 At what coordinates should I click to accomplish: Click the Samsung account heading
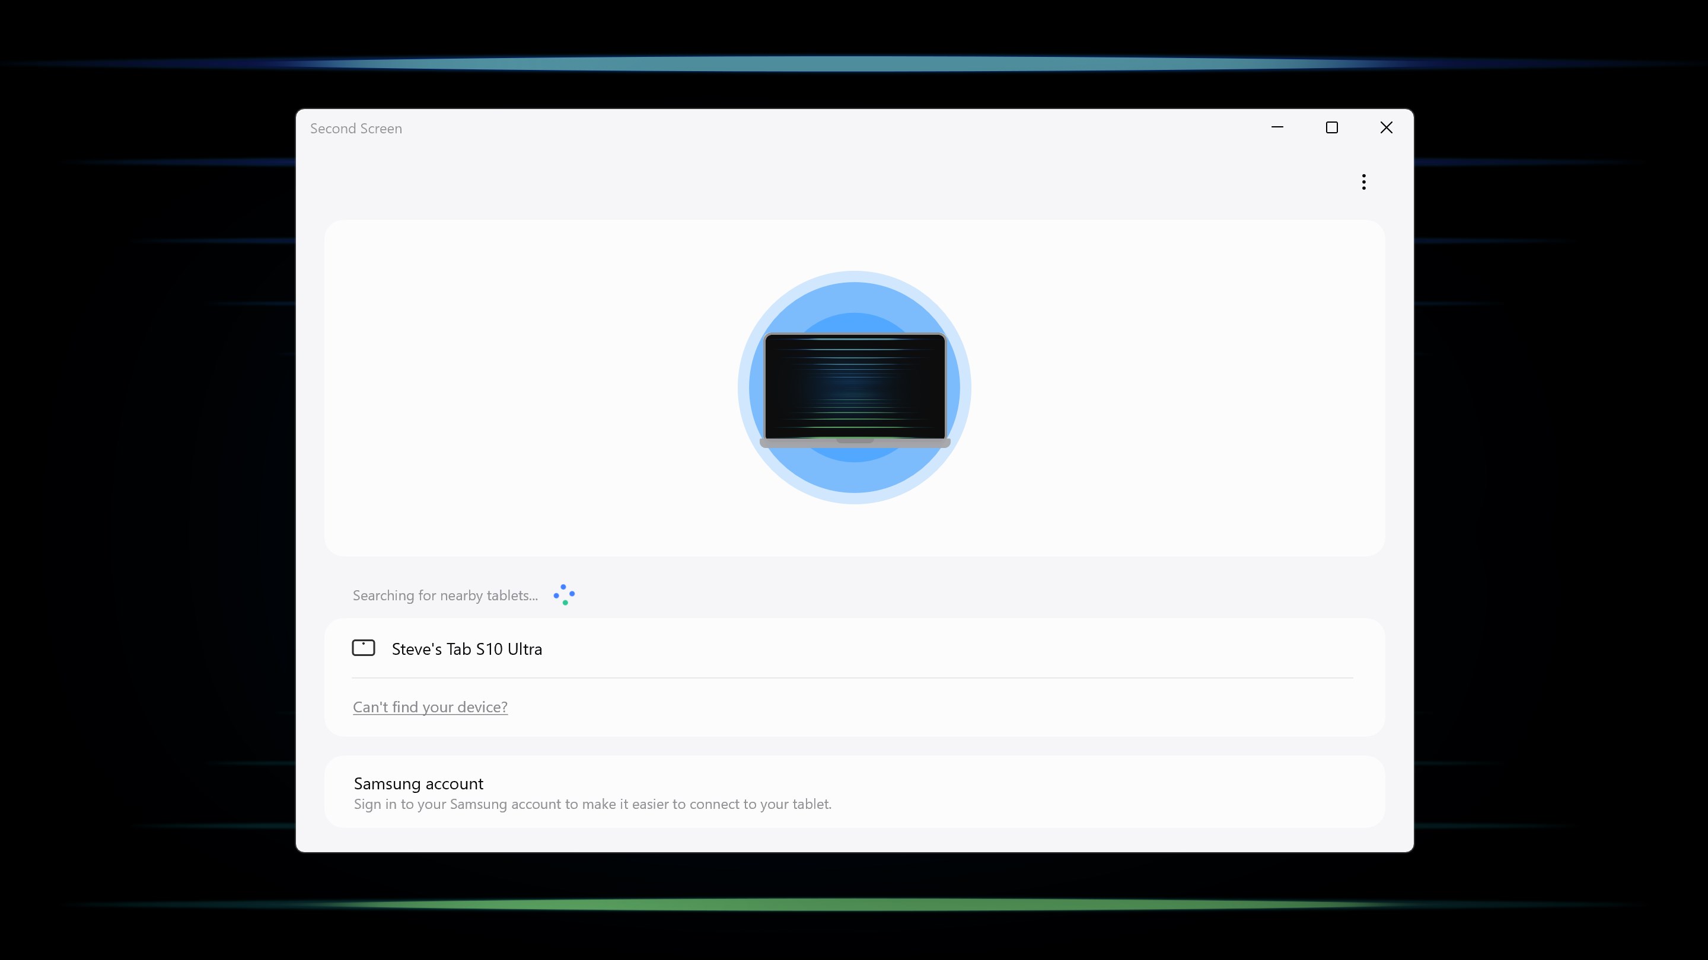tap(418, 783)
